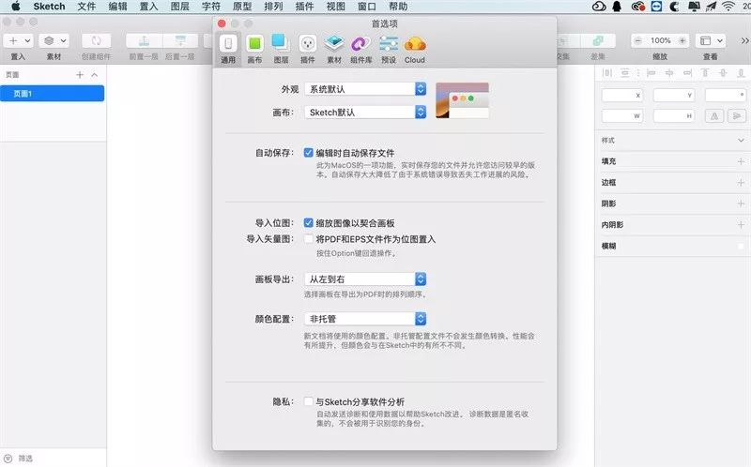Image resolution: width=751 pixels, height=467 pixels.
Task: Click the distribute vertically icon in inspector
Action: pos(624,73)
